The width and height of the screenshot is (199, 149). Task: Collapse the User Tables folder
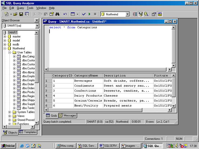point(9,52)
